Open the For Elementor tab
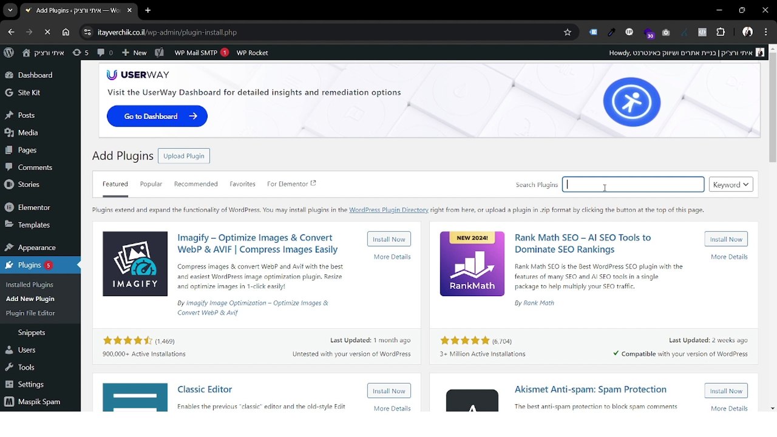Image resolution: width=777 pixels, height=437 pixels. pos(291,184)
